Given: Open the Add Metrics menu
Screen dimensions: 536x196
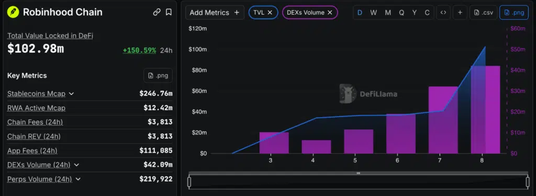Looking at the screenshot, I should tap(215, 13).
